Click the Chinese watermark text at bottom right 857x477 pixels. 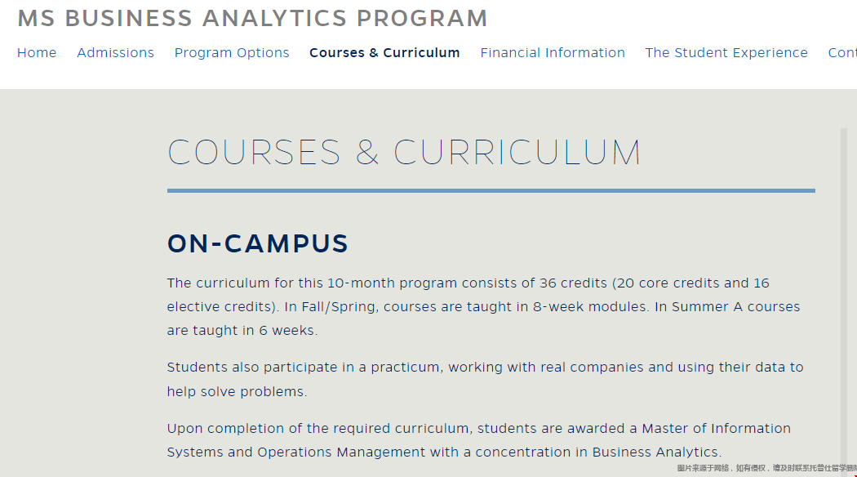click(x=767, y=468)
